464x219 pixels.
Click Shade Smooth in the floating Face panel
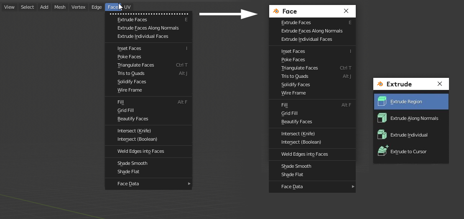point(312,166)
